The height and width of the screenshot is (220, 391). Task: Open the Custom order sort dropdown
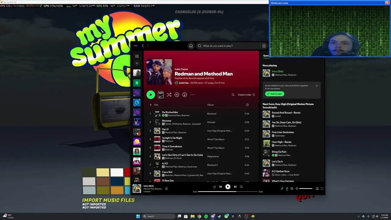246,95
